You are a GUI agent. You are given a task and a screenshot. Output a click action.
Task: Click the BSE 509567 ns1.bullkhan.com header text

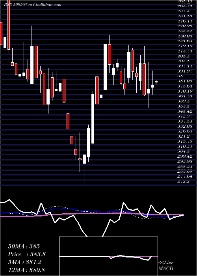click(33, 5)
